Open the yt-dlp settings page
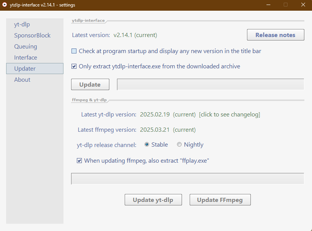312x231 pixels. click(x=35, y=24)
